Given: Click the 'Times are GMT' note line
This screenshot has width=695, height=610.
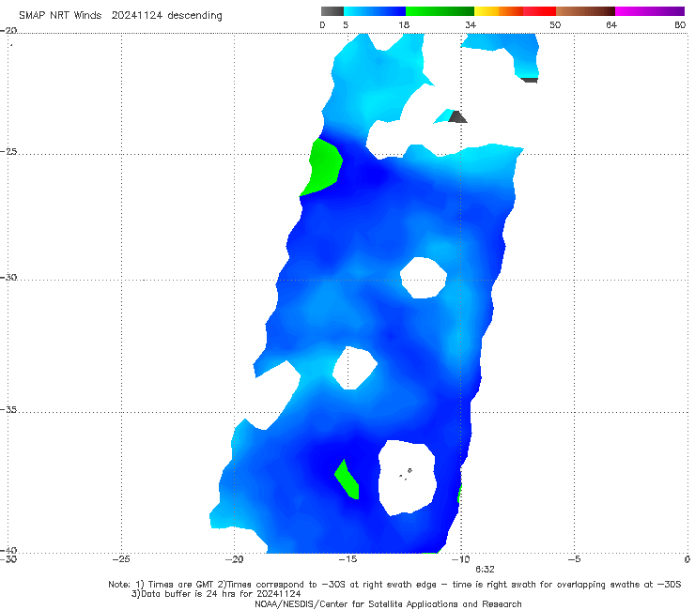Looking at the screenshot, I should [x=394, y=585].
